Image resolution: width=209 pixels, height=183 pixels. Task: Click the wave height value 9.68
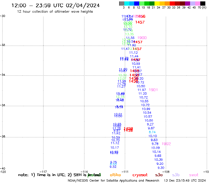coord(158,156)
